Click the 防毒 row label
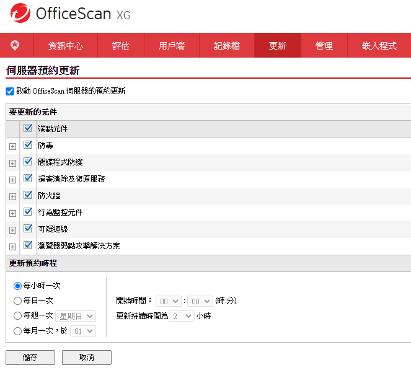 pos(45,146)
